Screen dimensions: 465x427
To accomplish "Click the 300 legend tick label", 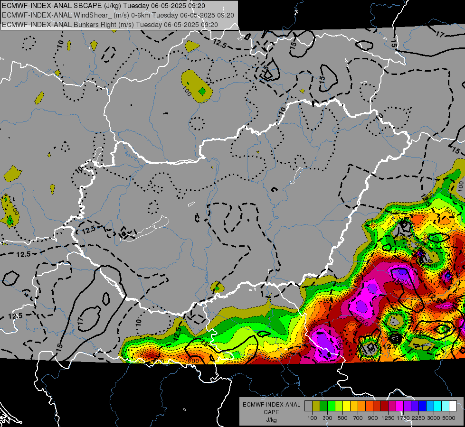I will click(x=327, y=418).
